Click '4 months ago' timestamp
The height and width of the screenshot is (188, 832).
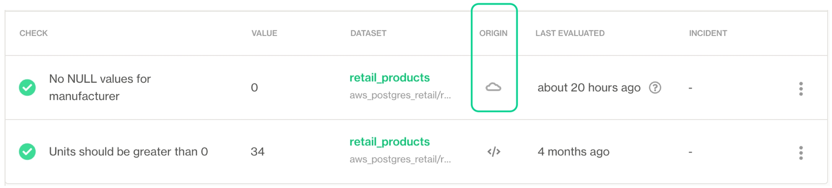(x=573, y=152)
